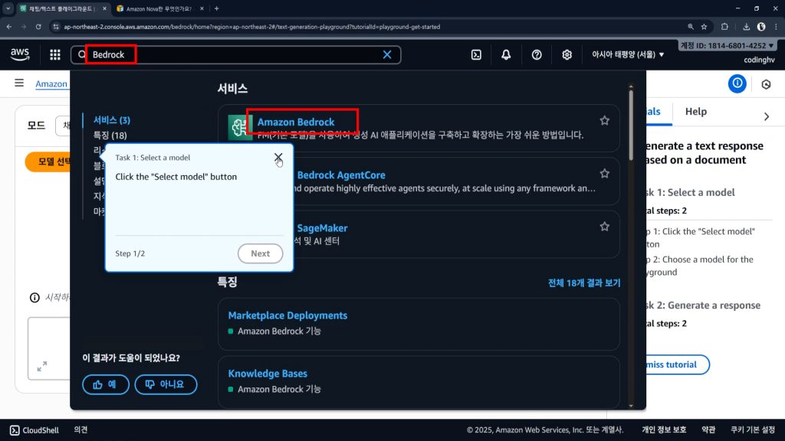This screenshot has height=441, width=785.
Task: Click Next in the tutorial popover
Action: (261, 253)
